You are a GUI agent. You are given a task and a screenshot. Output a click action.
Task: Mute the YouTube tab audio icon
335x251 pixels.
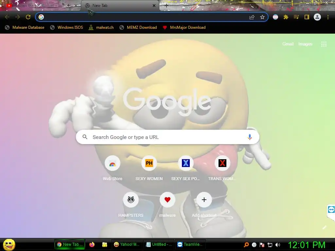tap(69, 6)
